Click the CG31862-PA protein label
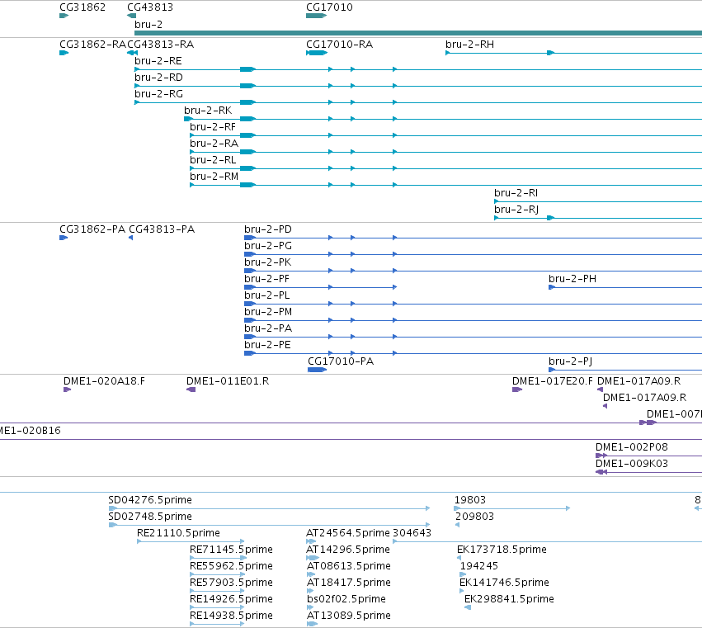 click(92, 229)
